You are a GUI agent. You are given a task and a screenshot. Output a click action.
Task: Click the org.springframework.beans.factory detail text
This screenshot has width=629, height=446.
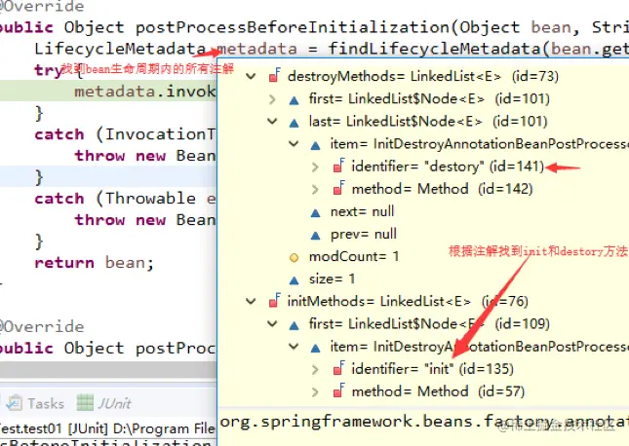(424, 422)
